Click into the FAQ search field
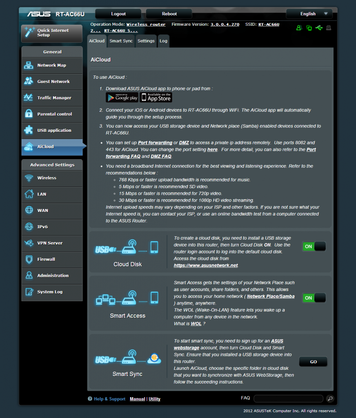The width and height of the screenshot is (356, 418). coord(288,398)
